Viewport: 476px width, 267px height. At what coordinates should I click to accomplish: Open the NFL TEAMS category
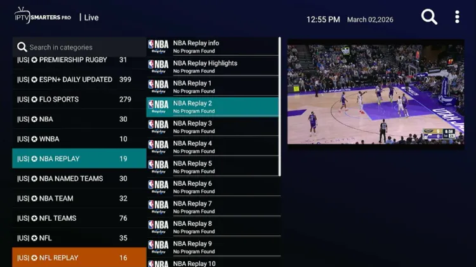point(79,218)
